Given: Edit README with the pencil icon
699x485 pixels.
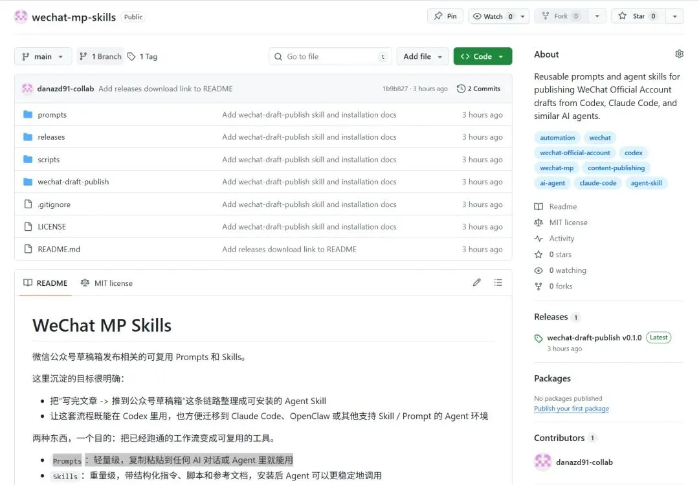Looking at the screenshot, I should coord(476,283).
